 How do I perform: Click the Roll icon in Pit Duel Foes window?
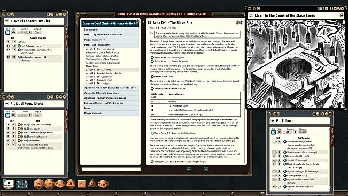(x=8, y=115)
